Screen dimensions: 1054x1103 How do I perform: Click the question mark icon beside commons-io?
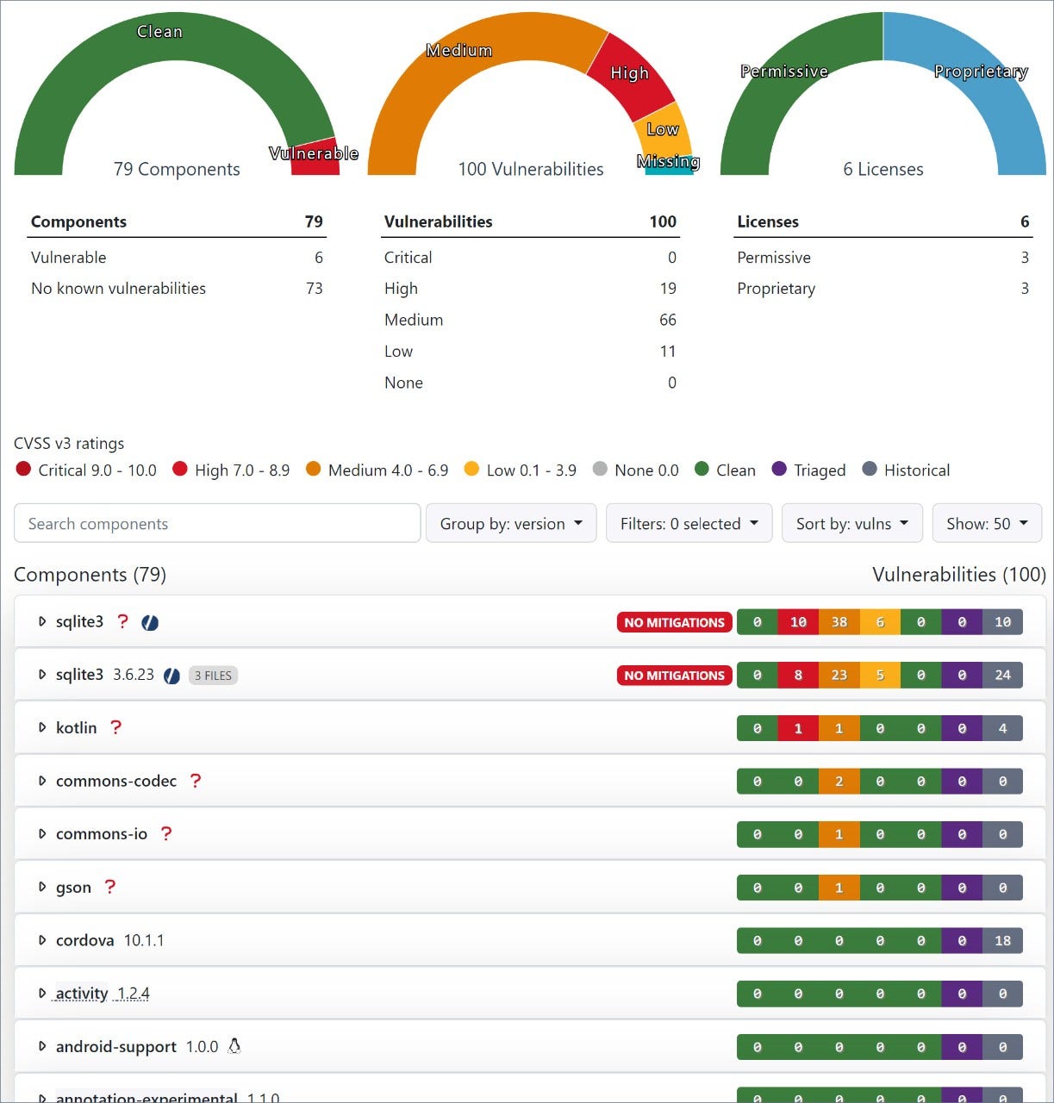(x=166, y=833)
